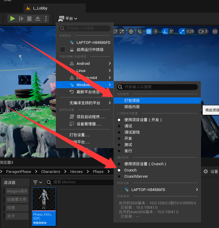The image size is (219, 228).
Task: Toggle the scale snapping icon
Action: point(182,31)
